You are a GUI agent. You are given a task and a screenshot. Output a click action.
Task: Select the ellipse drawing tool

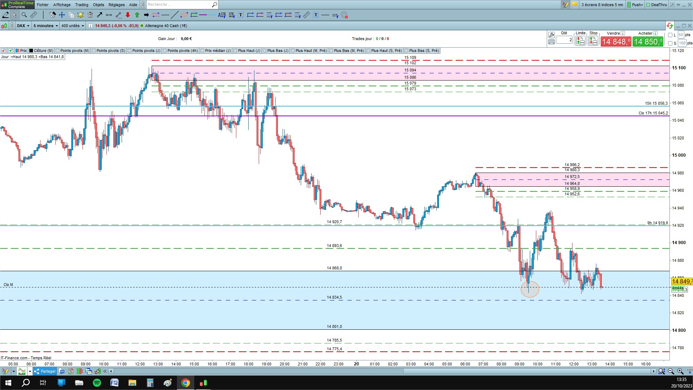tap(184, 15)
